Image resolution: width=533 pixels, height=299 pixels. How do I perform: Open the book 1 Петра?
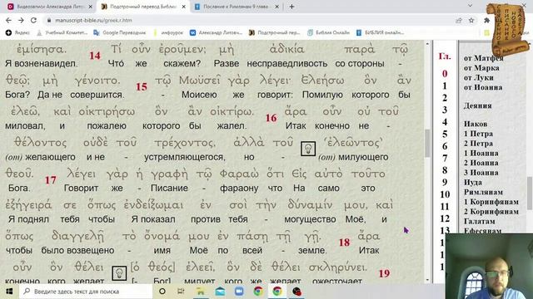coord(478,134)
